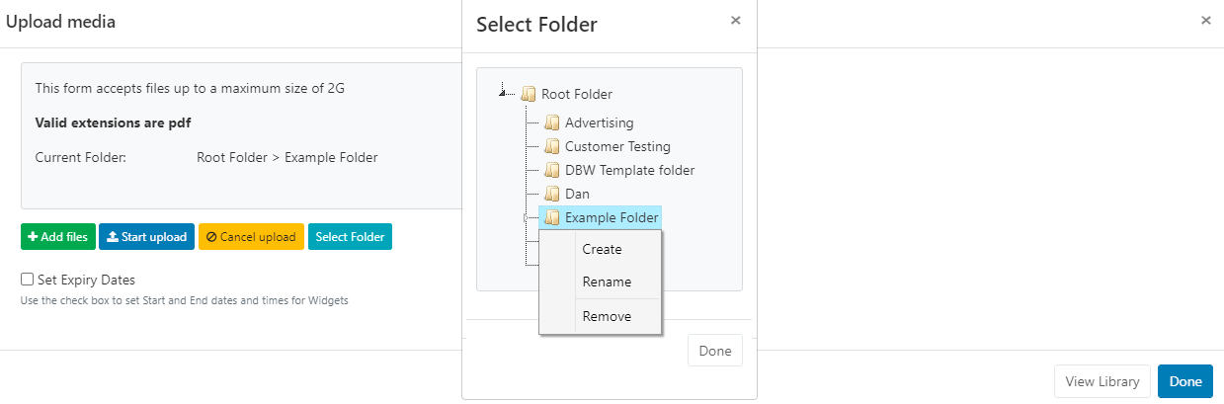Click the 'Valid extensions are pdf' text
This screenshot has height=404, width=1224.
click(114, 122)
